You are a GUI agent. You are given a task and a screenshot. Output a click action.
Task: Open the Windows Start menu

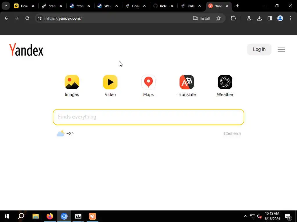(7, 216)
